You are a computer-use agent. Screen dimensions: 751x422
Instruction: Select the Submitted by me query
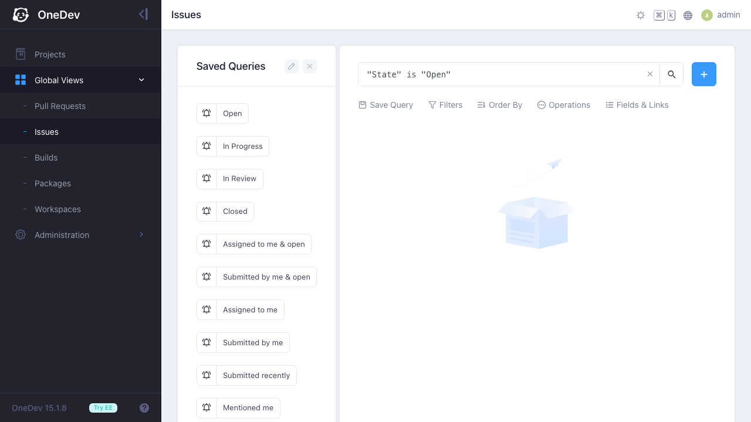tap(253, 343)
